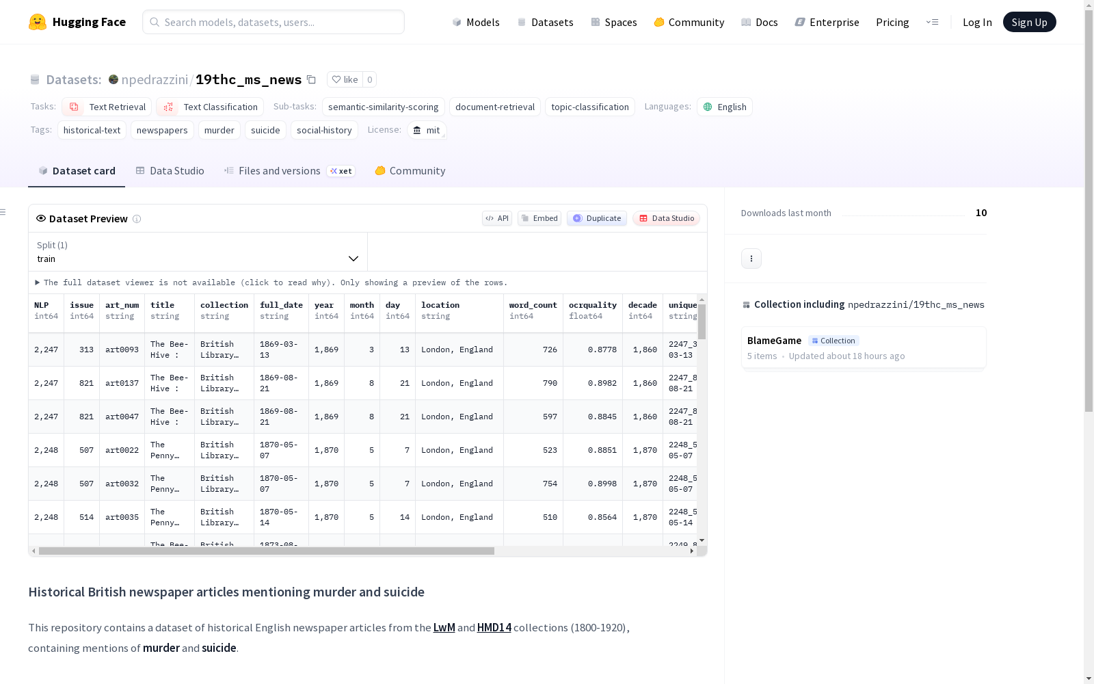
Task: Click the historical-text tag
Action: [92, 130]
